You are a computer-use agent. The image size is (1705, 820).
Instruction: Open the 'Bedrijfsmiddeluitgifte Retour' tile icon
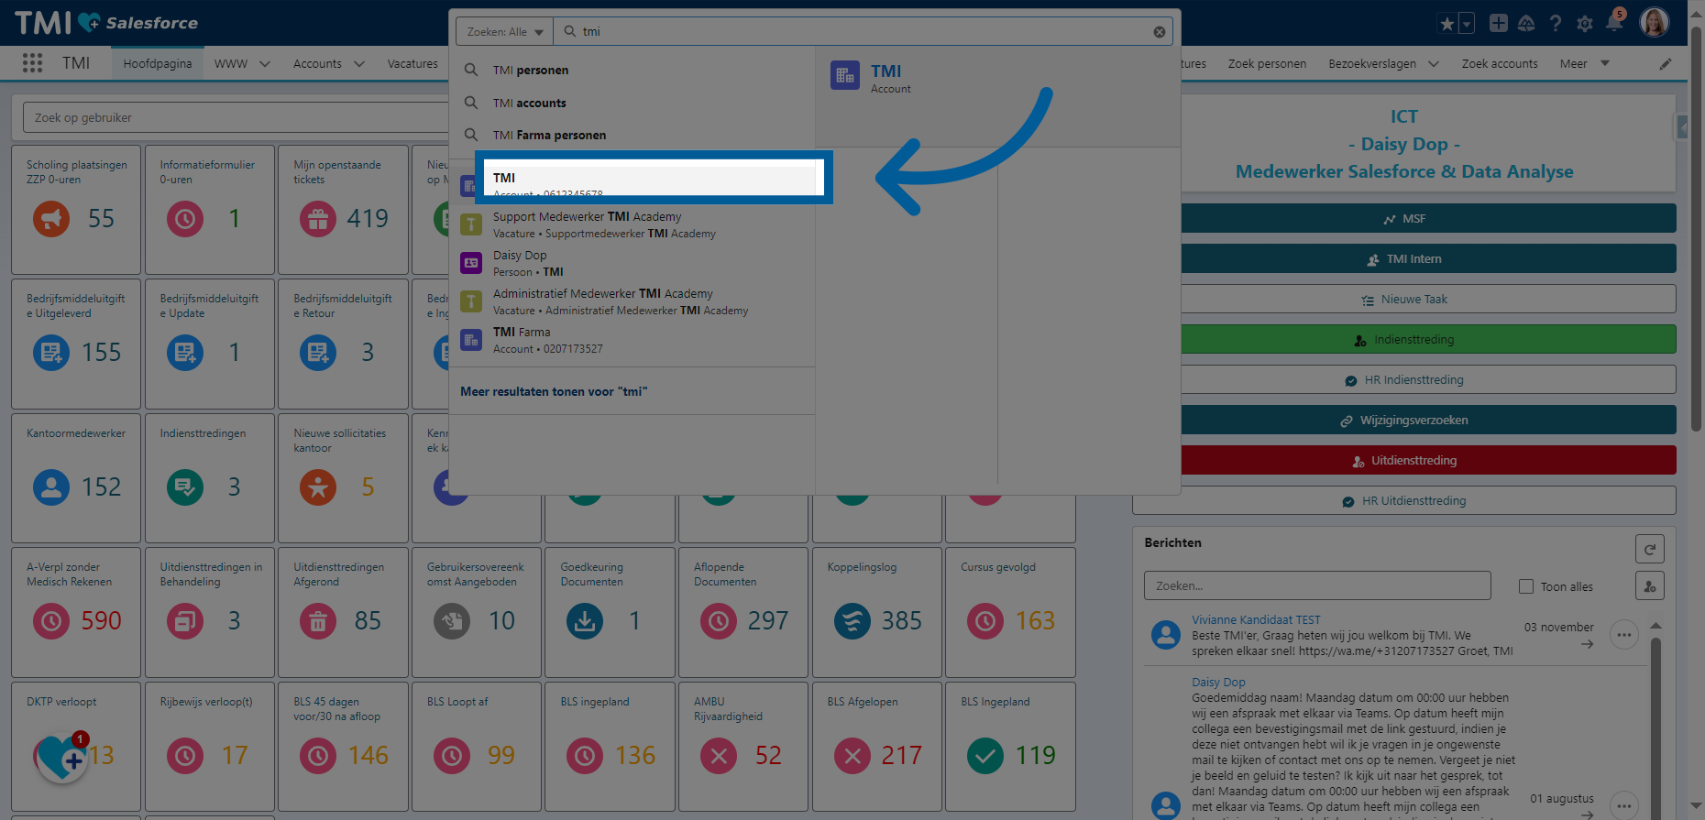pos(318,353)
